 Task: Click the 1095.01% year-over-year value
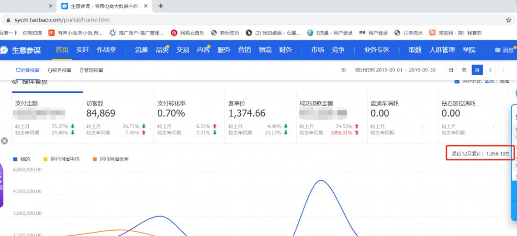click(x=343, y=133)
